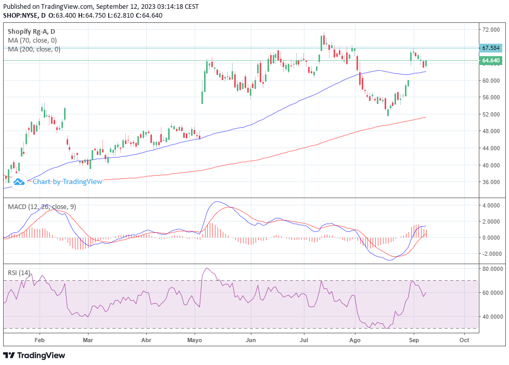509x365 pixels.
Task: Click the 2.0000 MACD axis label
Action: 491,221
